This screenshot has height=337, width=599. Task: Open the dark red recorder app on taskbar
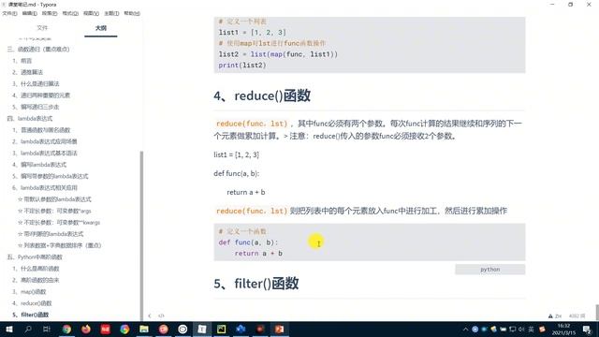coord(260,329)
